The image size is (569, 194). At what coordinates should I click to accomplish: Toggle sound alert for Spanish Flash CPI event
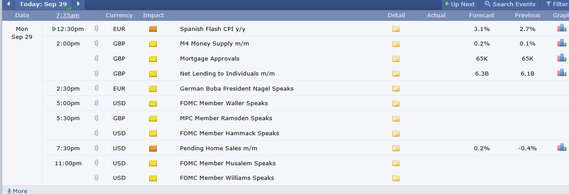coord(96,29)
